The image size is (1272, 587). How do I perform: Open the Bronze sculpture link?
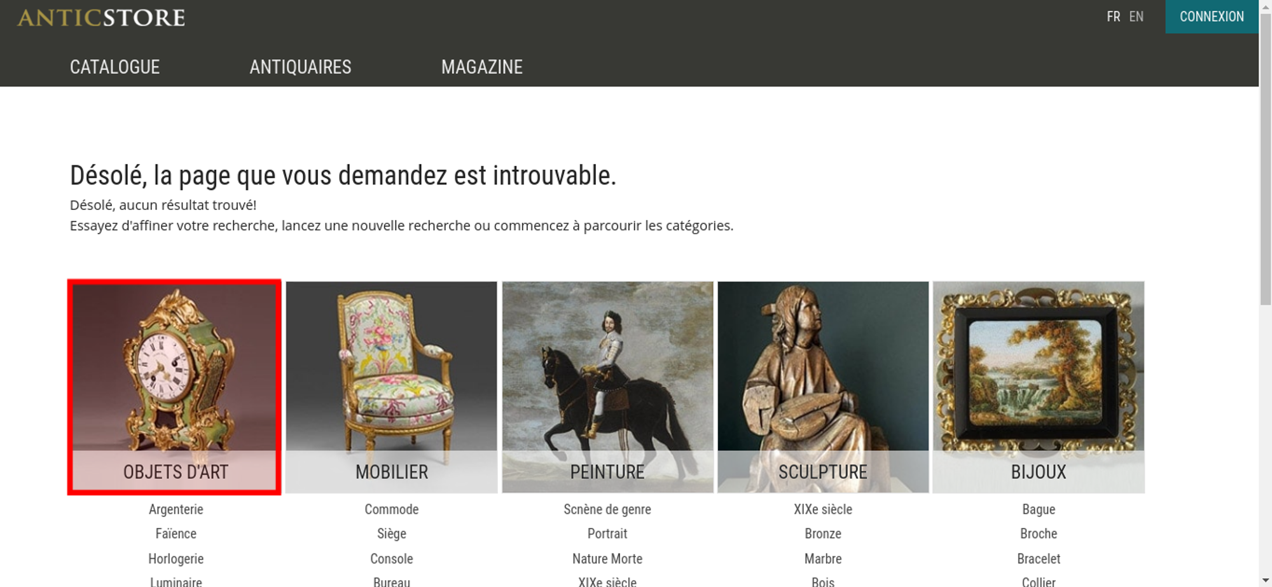coord(823,534)
